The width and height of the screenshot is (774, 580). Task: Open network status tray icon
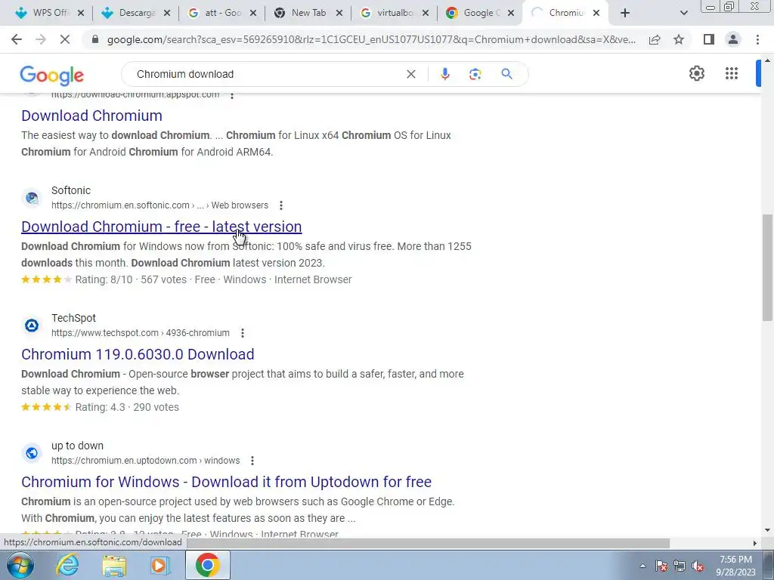[x=680, y=566]
